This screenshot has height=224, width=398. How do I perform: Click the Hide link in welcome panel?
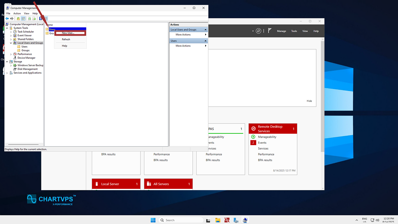coord(309,101)
